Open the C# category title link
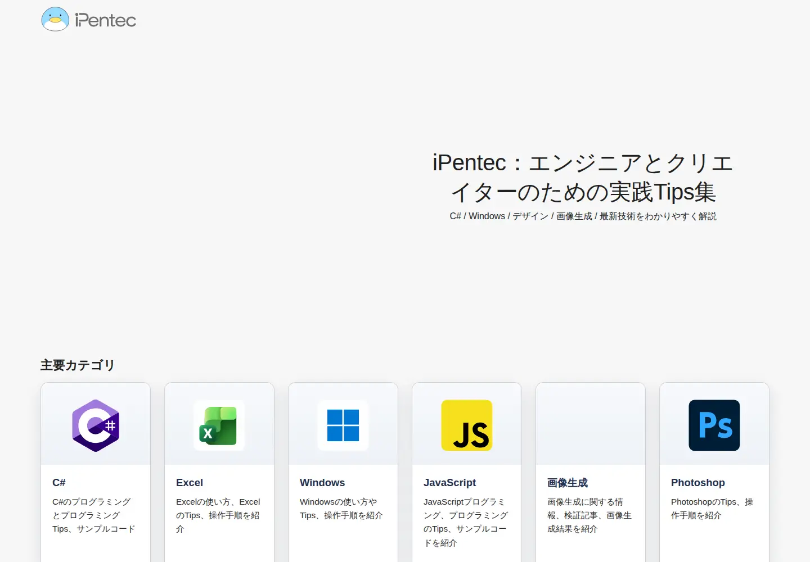Screen dimensions: 810x562 (59, 483)
